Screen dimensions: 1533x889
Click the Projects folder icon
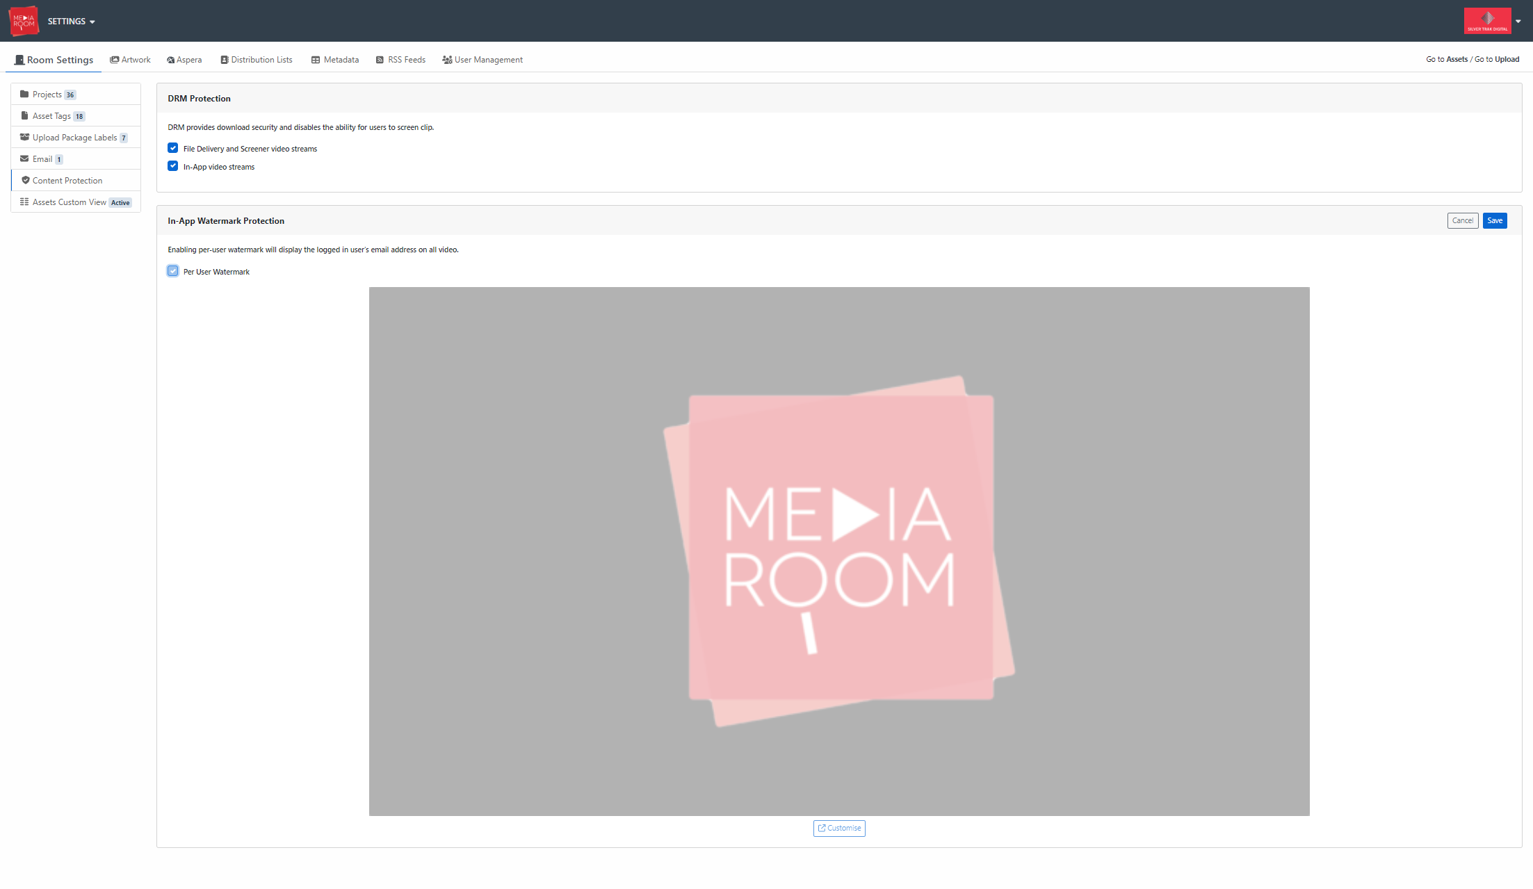(x=24, y=94)
